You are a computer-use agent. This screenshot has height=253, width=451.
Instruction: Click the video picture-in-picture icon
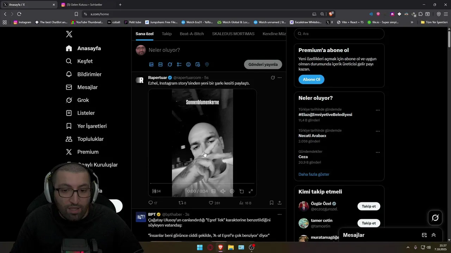[x=242, y=191]
